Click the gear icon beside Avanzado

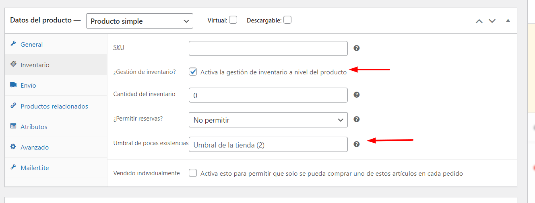pyautogui.click(x=13, y=147)
